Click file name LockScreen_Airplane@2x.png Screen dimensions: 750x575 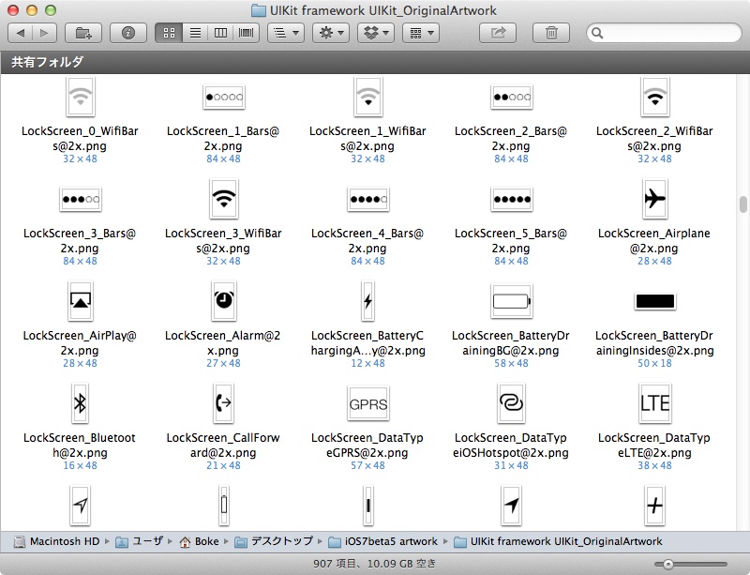tap(654, 241)
